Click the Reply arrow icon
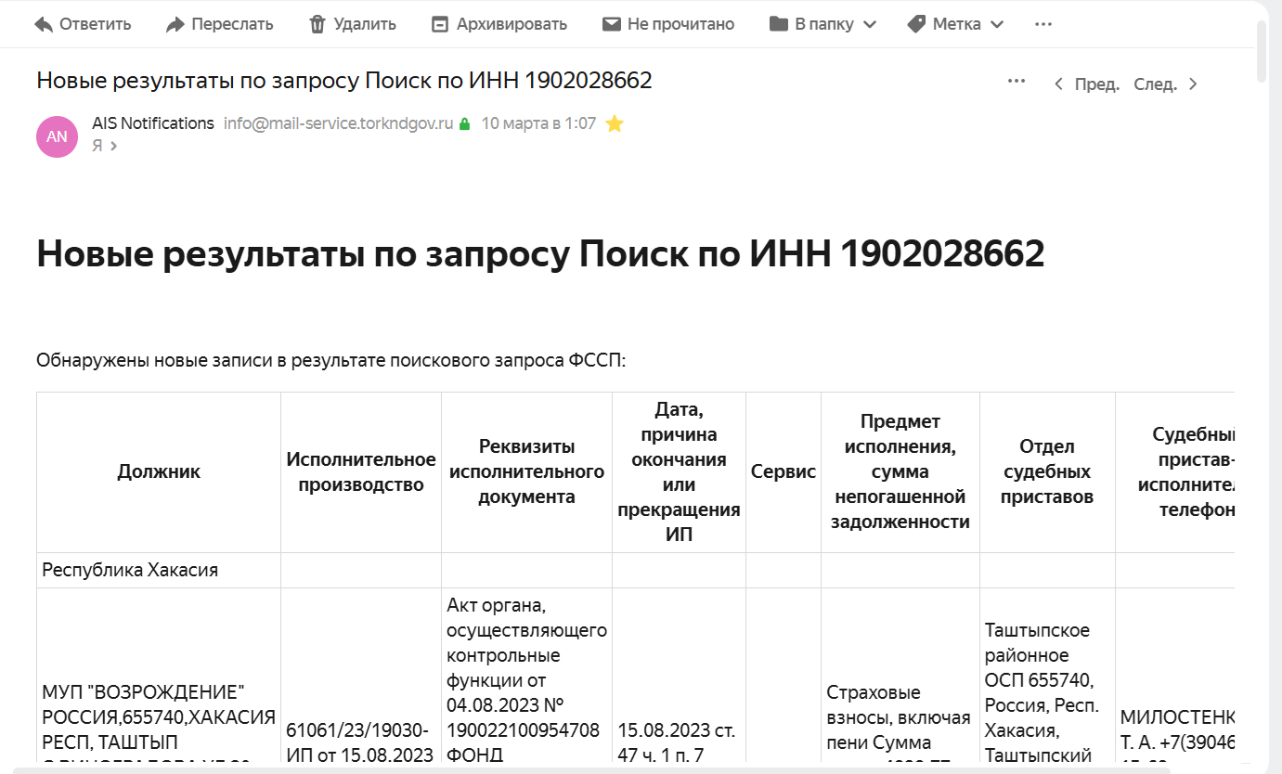 point(44,24)
